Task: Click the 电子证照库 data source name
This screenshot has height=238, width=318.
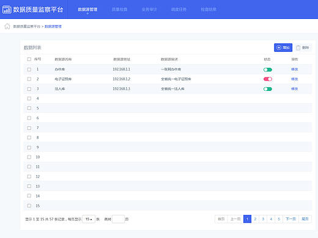Action: [x=63, y=79]
